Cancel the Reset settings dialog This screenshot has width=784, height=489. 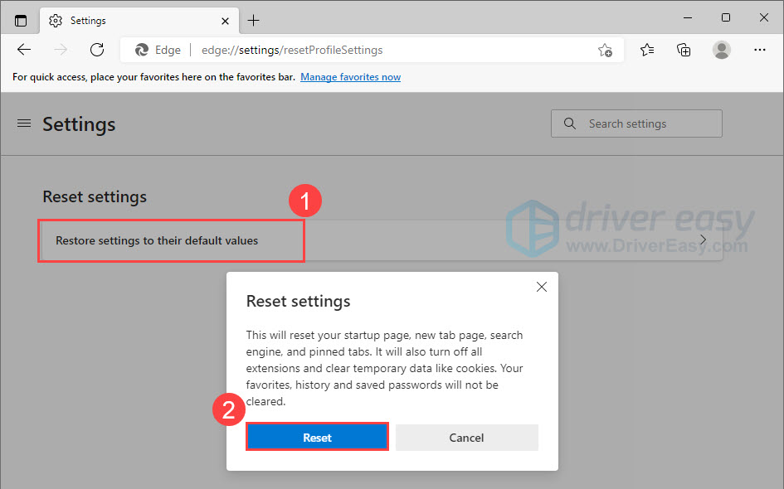pos(466,438)
